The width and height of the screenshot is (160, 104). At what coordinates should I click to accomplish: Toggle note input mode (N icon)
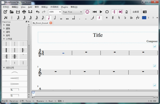pos(6,18)
